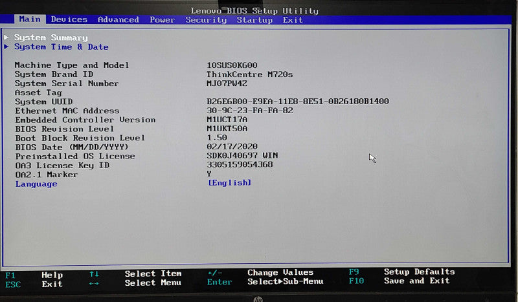This screenshot has width=518, height=302.
Task: Click the 30-9C-23-FA-FA-82 MAC value
Action: [250, 110]
